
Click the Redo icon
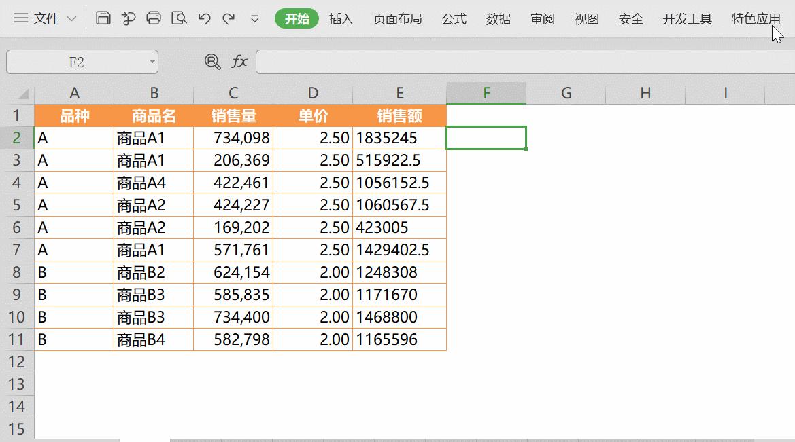point(230,19)
